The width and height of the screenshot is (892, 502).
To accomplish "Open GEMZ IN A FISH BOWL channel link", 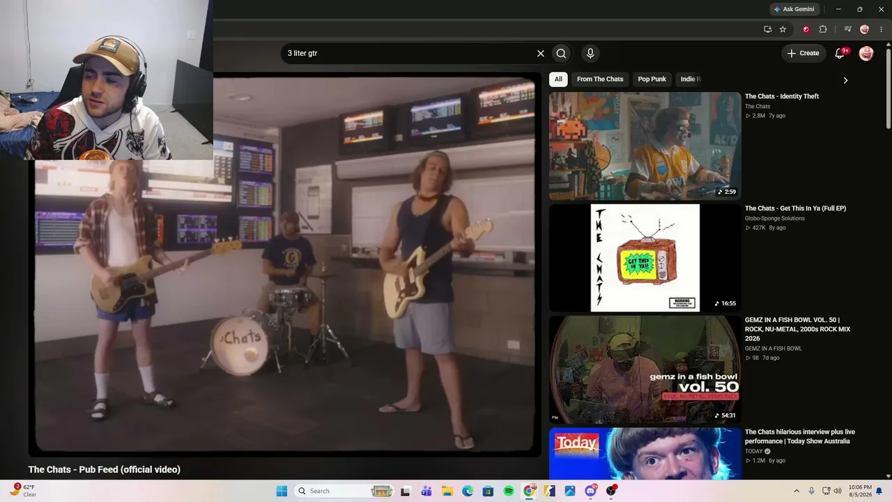I will [774, 349].
